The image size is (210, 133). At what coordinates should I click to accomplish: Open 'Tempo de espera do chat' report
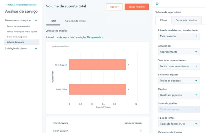pos(19,26)
